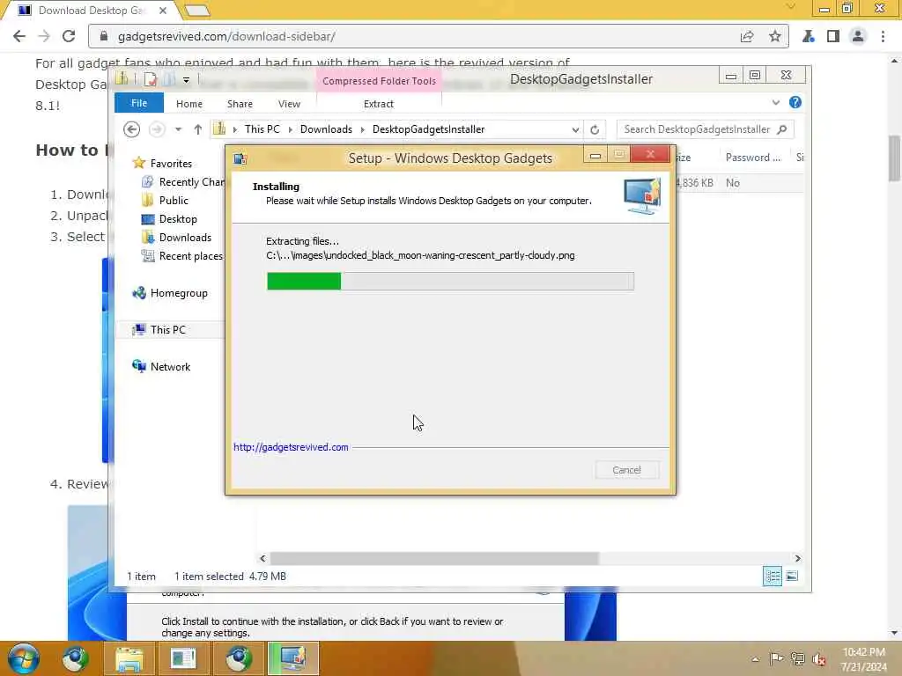Bookmark this page with the star icon
The height and width of the screenshot is (676, 902).
[x=775, y=36]
